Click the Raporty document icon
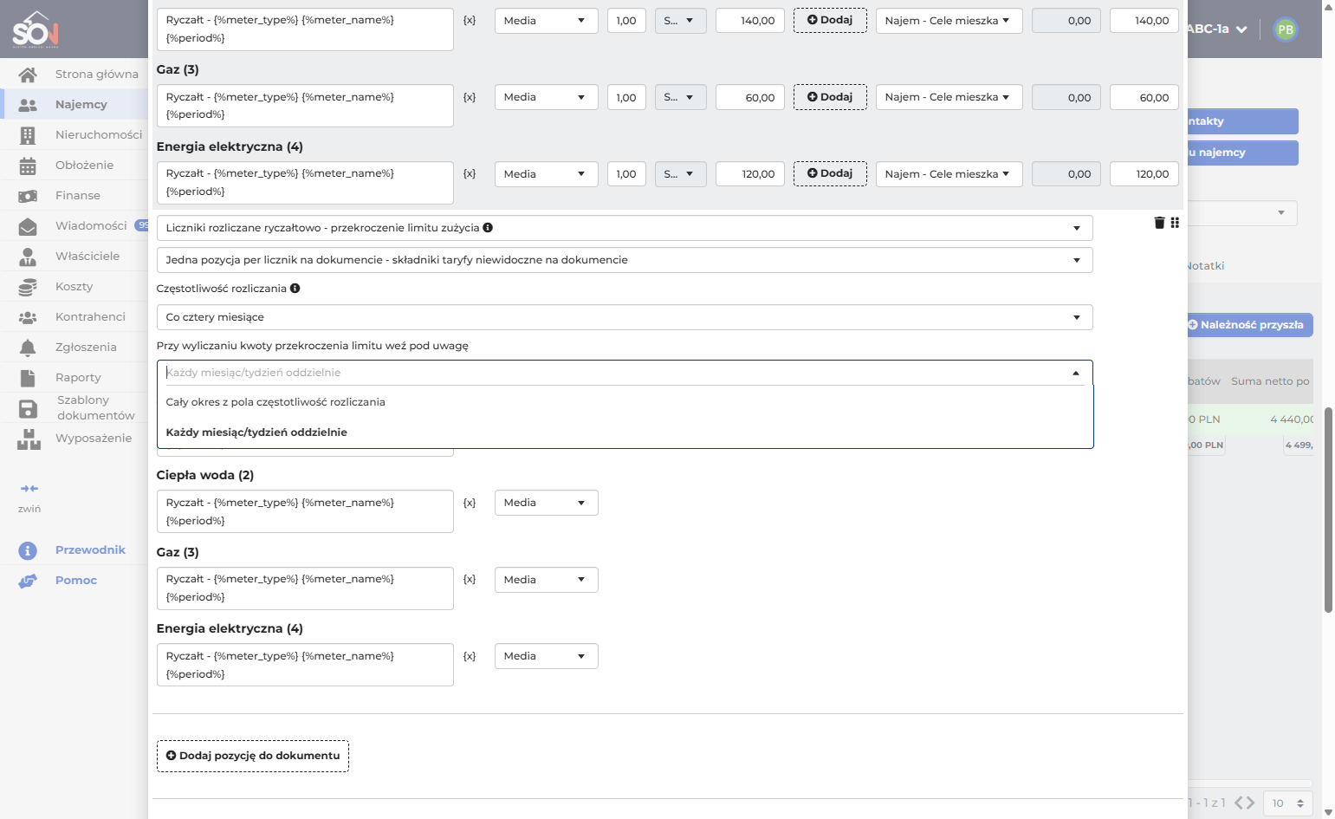 coord(28,378)
